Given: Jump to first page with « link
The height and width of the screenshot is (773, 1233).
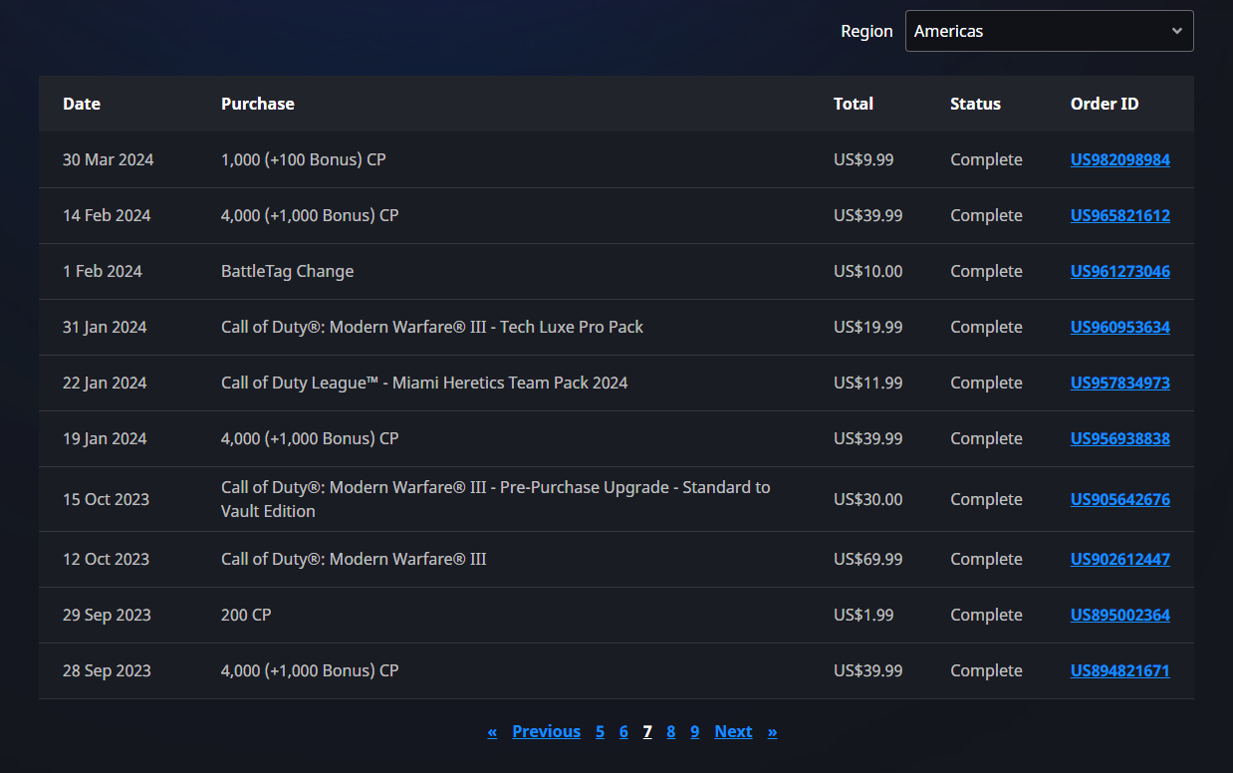Looking at the screenshot, I should [x=492, y=731].
